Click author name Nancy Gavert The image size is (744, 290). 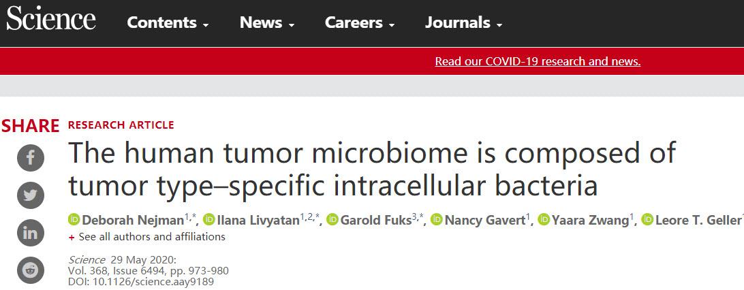click(x=484, y=221)
